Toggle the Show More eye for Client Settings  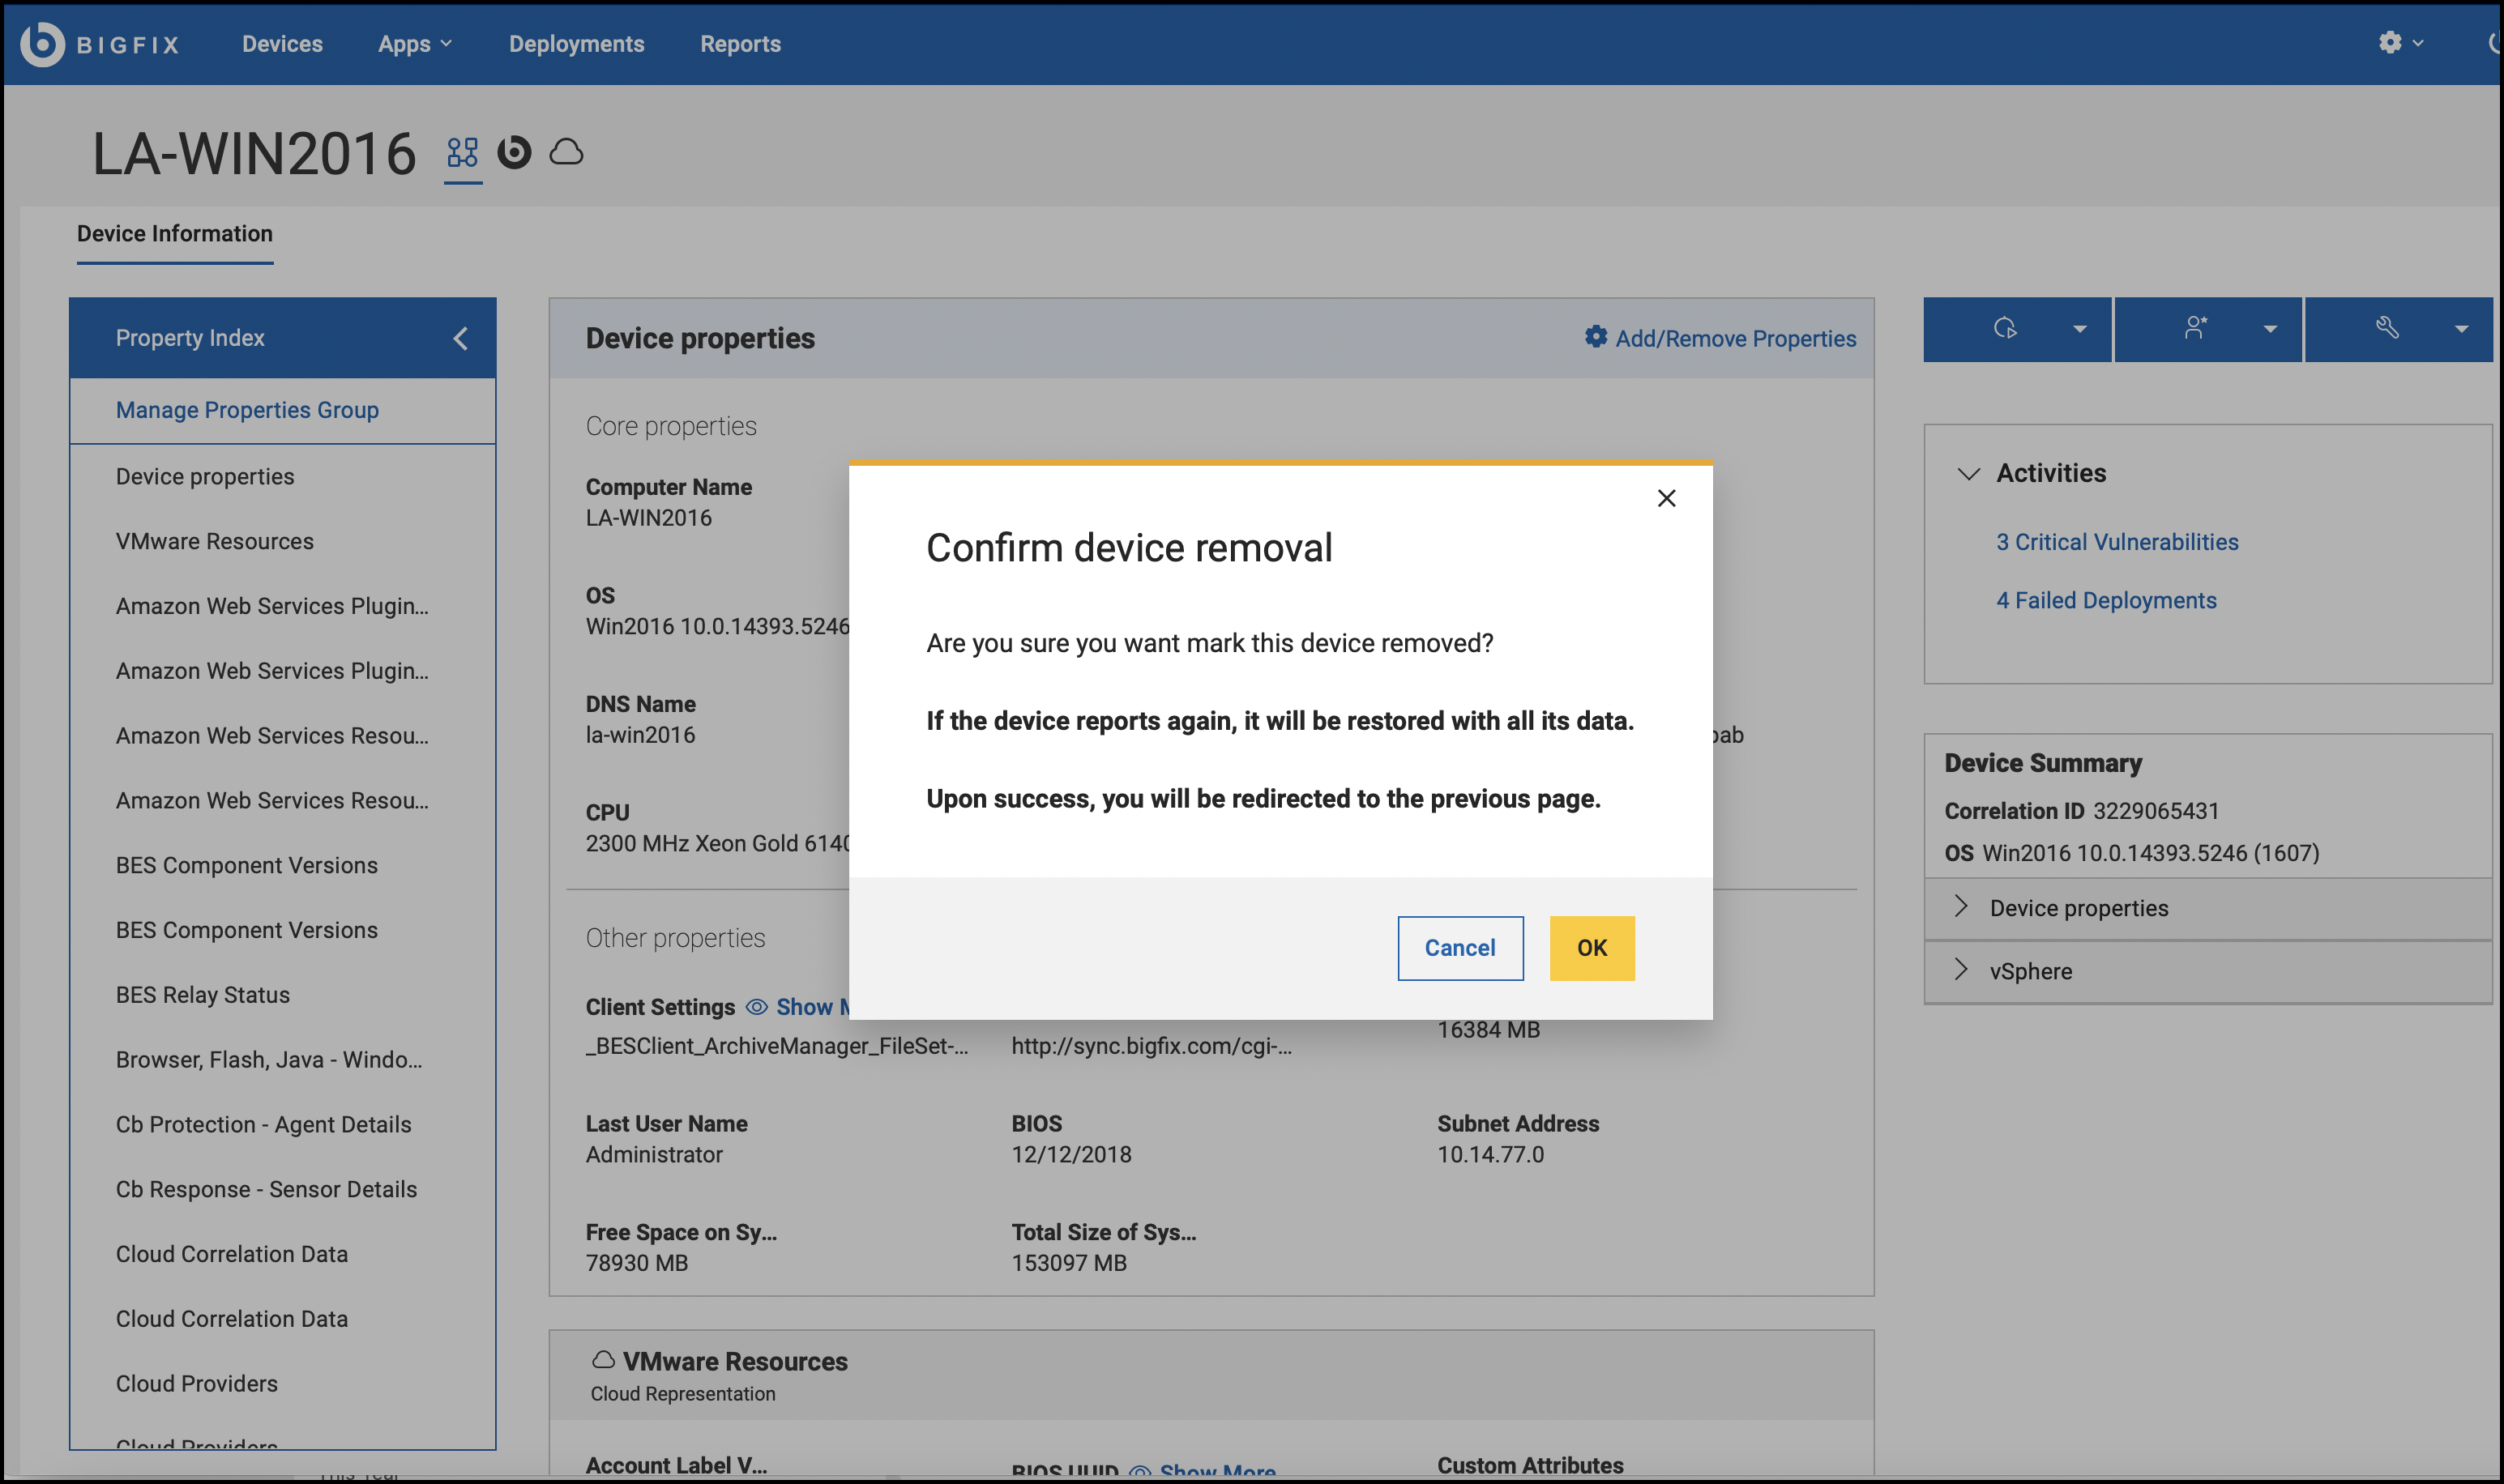(x=758, y=1007)
